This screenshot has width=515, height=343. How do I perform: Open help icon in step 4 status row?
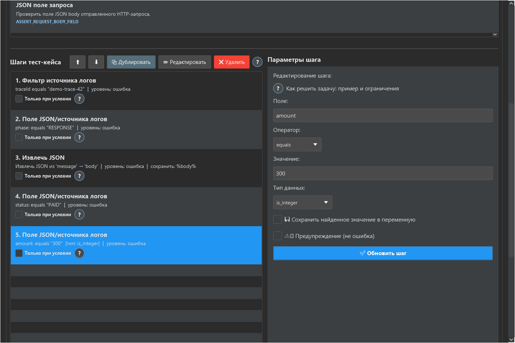click(79, 215)
